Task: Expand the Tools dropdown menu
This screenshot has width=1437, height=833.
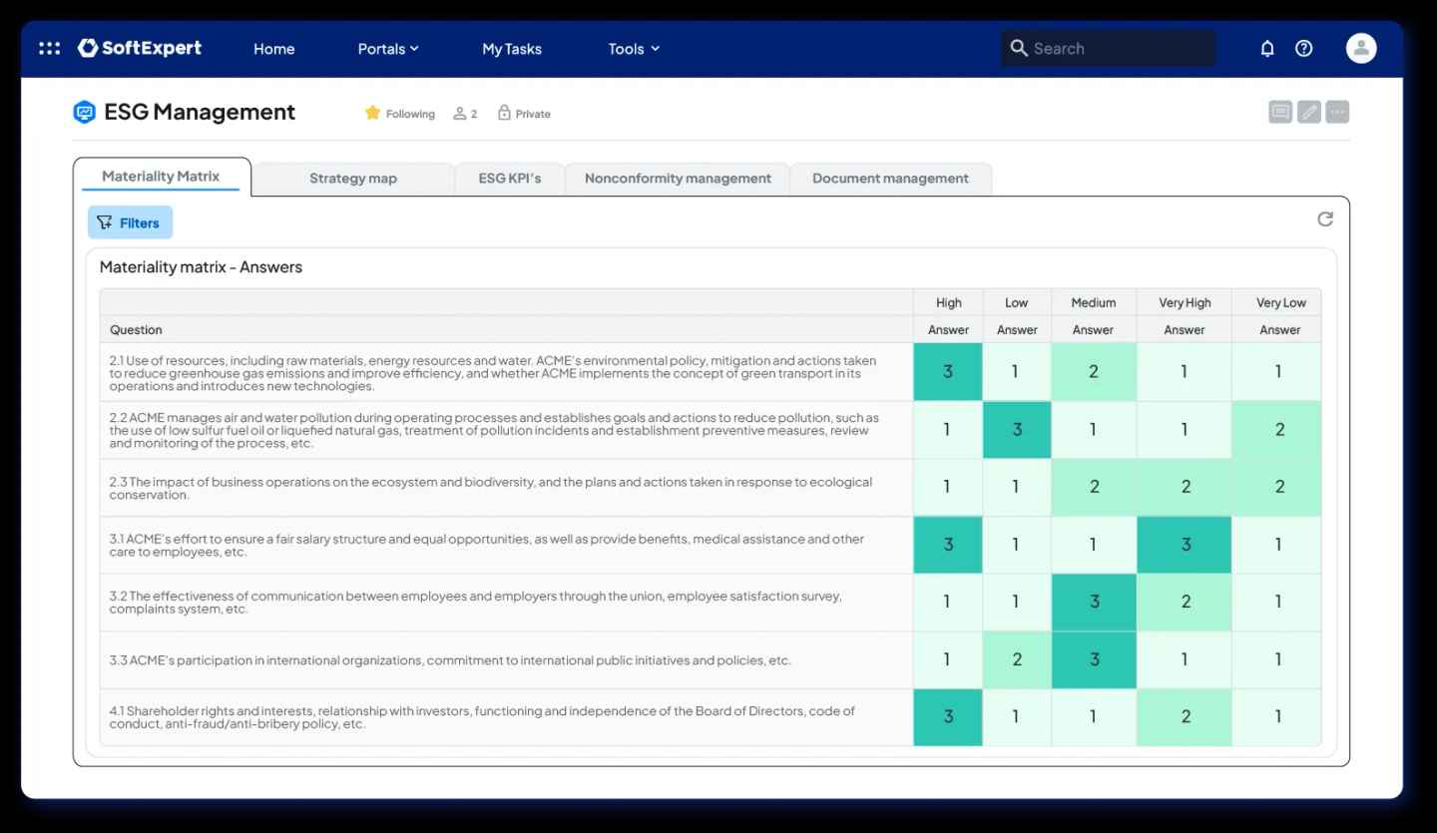Action: coord(634,49)
